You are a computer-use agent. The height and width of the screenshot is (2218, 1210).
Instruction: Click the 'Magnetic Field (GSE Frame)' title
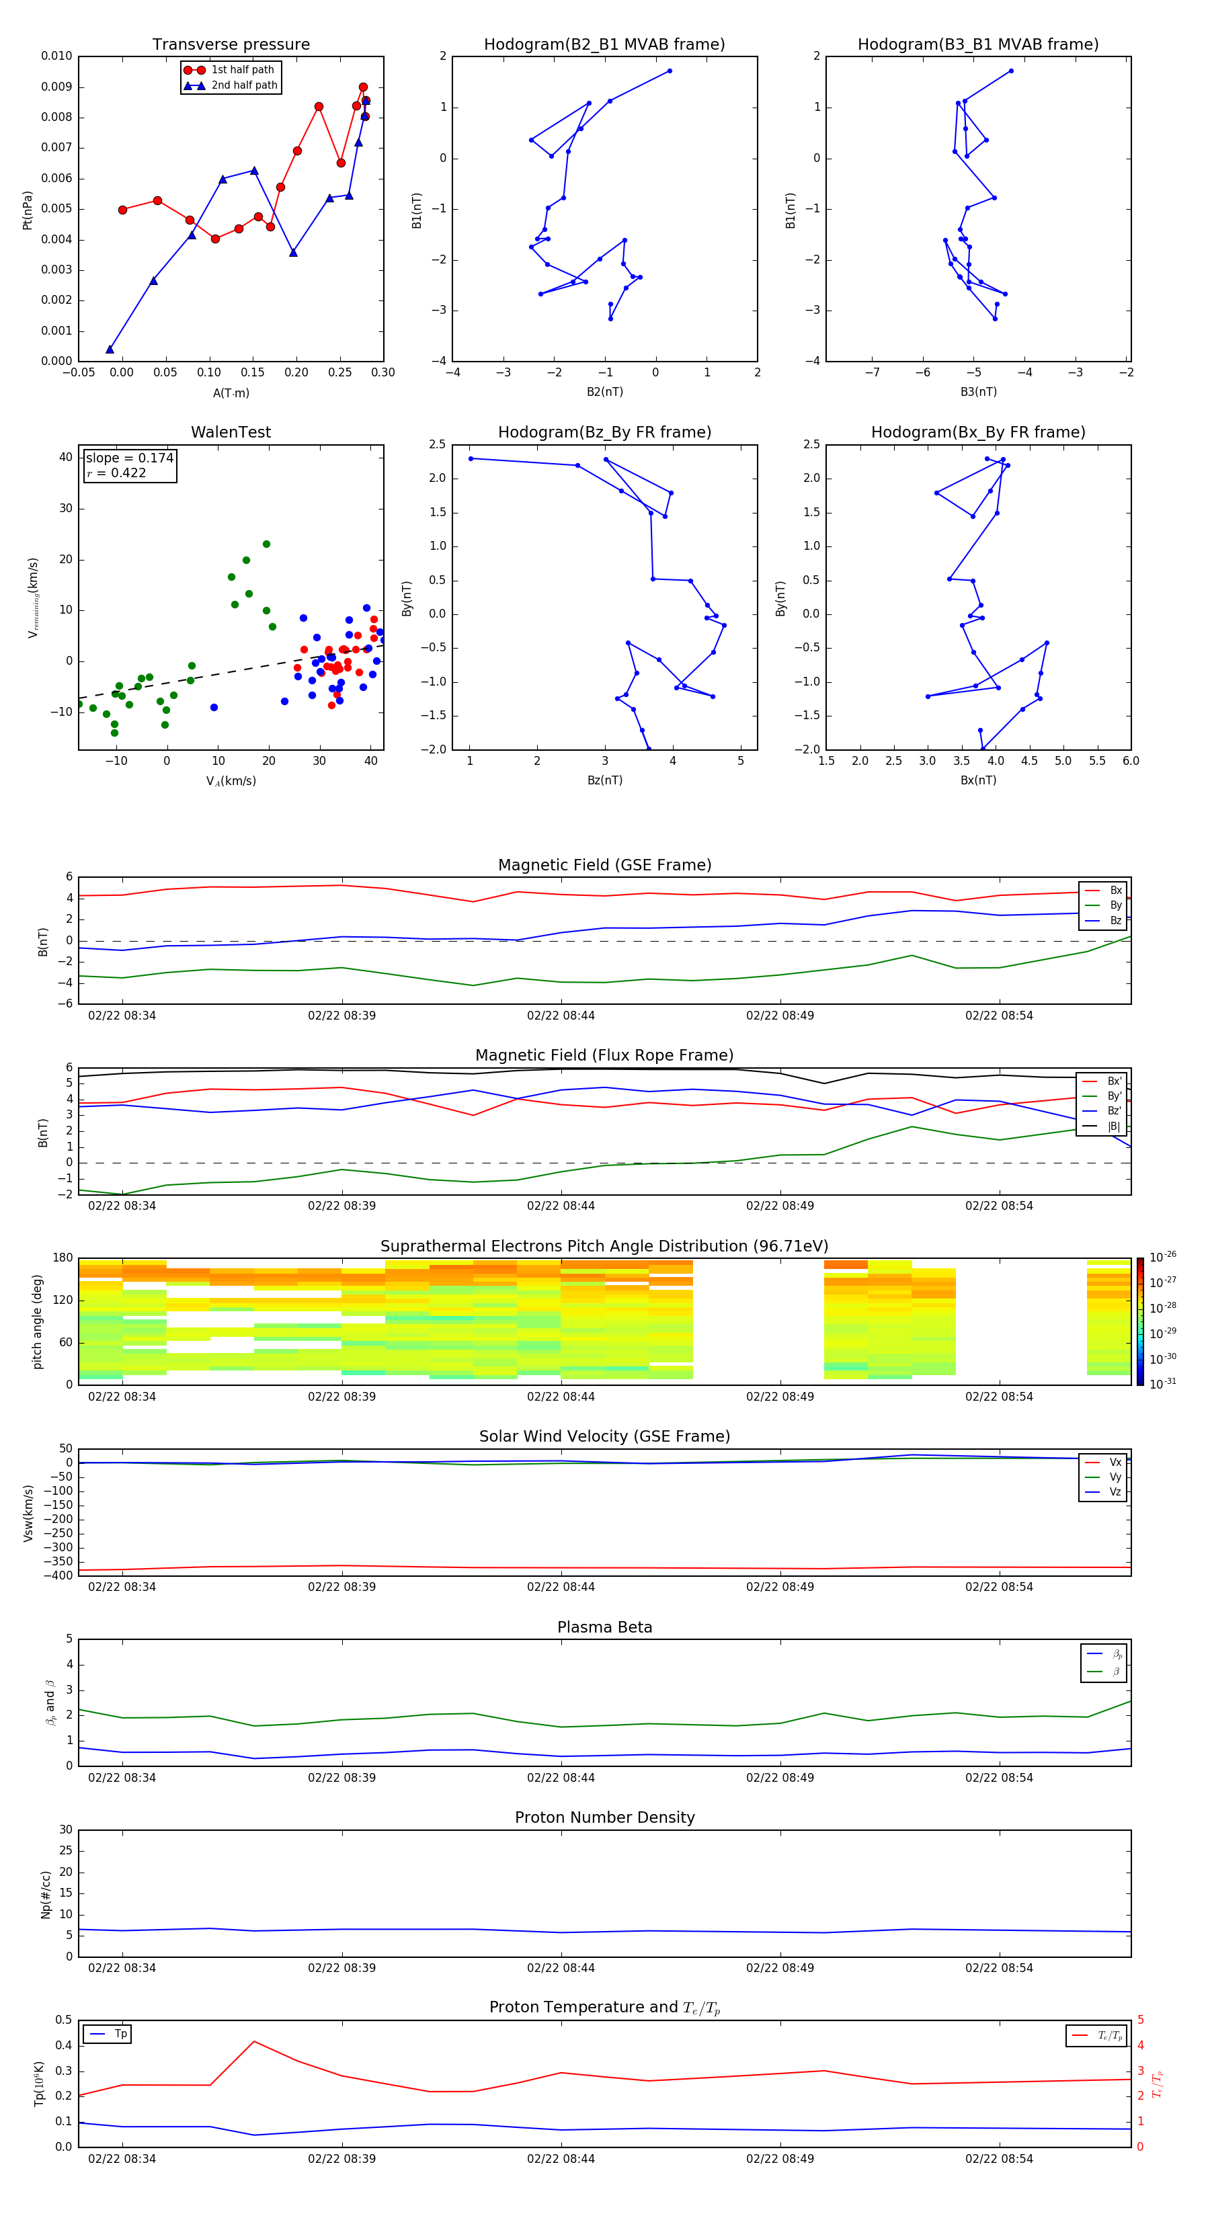(604, 864)
